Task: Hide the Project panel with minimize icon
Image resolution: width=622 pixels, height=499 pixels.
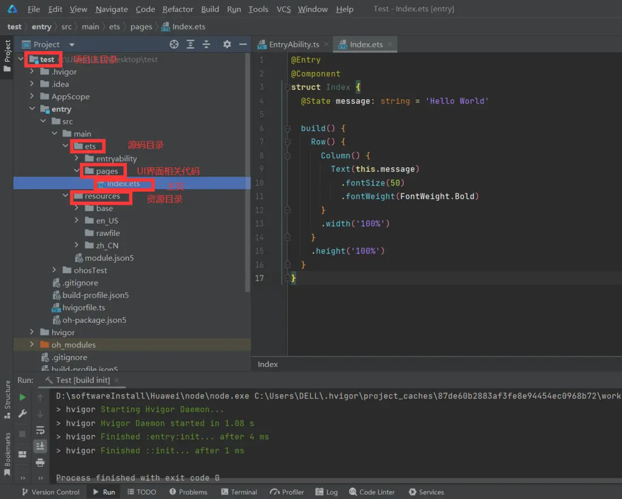Action: pyautogui.click(x=243, y=44)
